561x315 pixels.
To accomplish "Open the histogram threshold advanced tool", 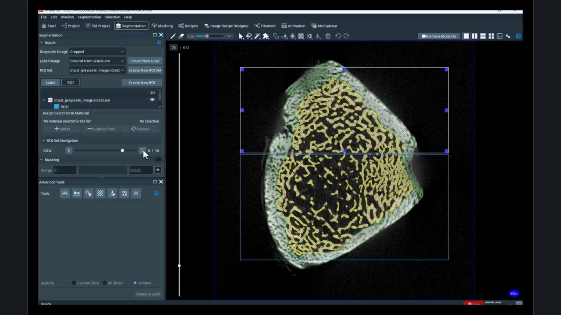I will [x=65, y=193].
